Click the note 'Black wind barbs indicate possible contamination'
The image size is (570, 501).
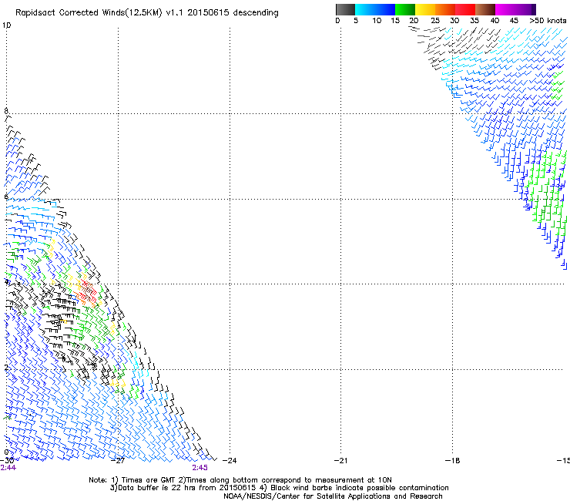pyautogui.click(x=360, y=488)
